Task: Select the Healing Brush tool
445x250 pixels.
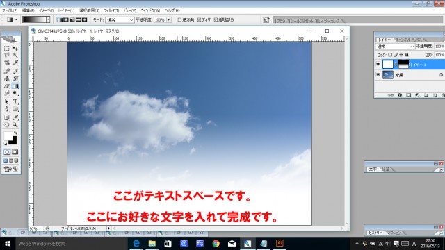Action: [7, 72]
